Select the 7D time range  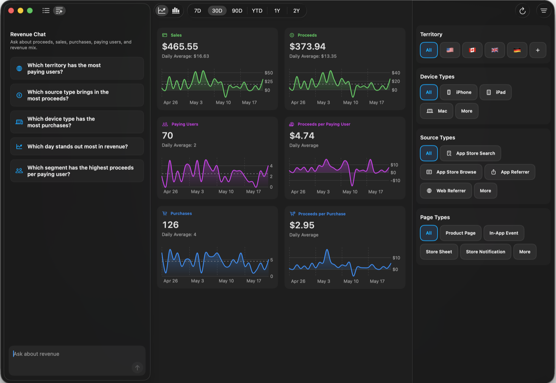click(198, 11)
